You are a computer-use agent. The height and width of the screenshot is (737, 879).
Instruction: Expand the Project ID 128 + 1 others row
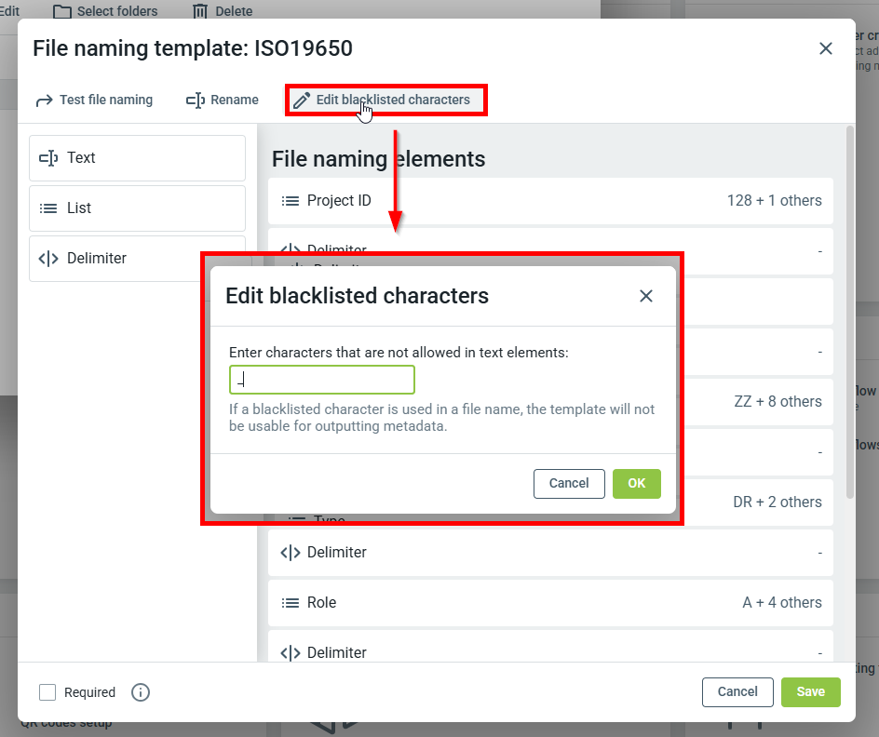click(549, 201)
